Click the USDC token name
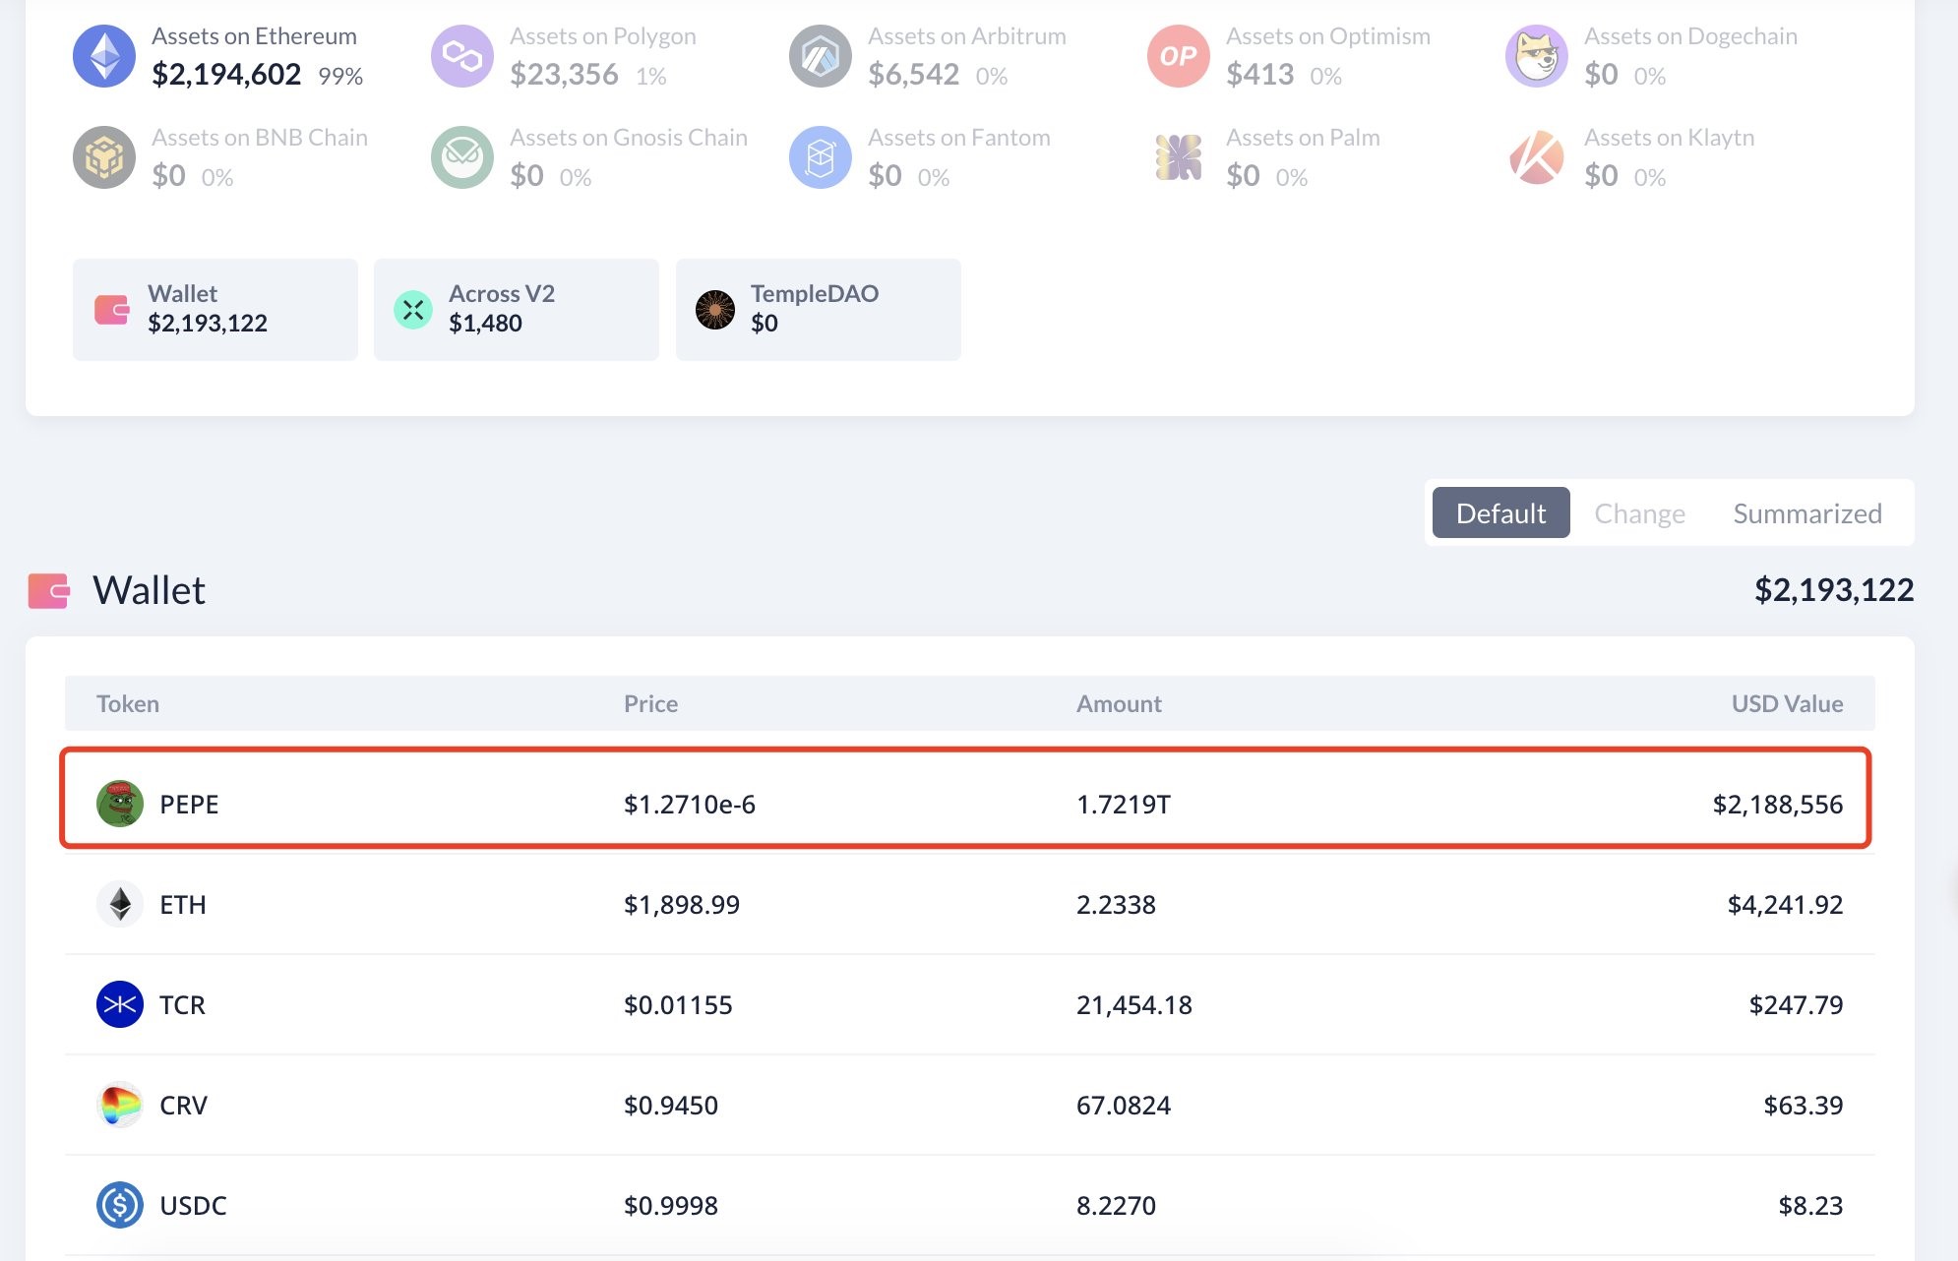 pyautogui.click(x=193, y=1205)
